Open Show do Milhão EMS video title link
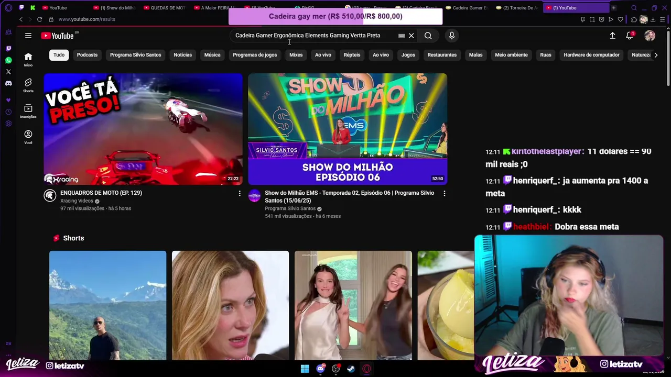 click(x=349, y=196)
